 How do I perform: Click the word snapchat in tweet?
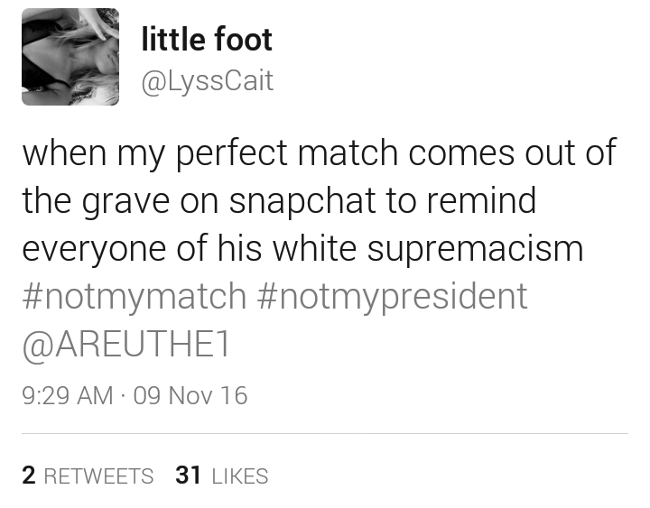coord(302,200)
